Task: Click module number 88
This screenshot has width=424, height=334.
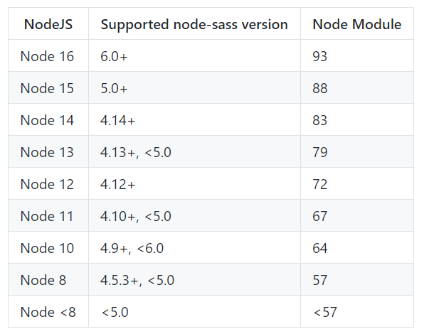Action: point(320,88)
